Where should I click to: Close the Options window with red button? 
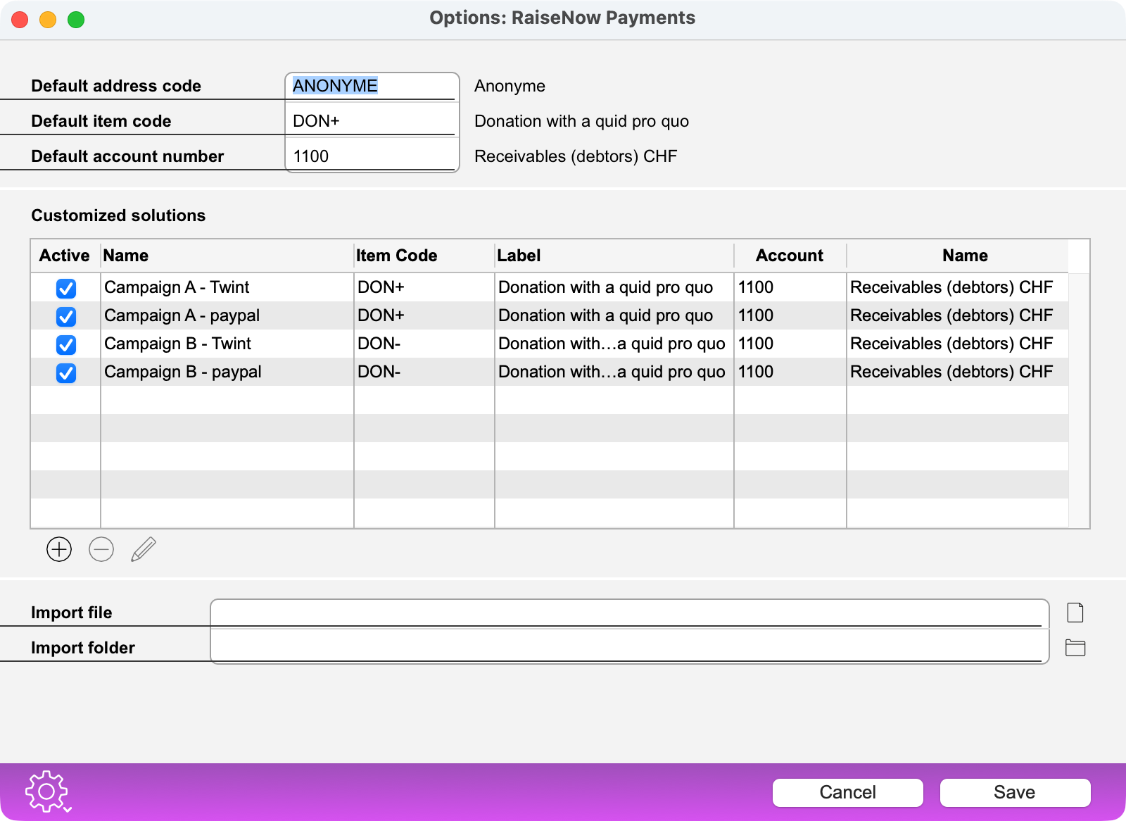pos(20,20)
